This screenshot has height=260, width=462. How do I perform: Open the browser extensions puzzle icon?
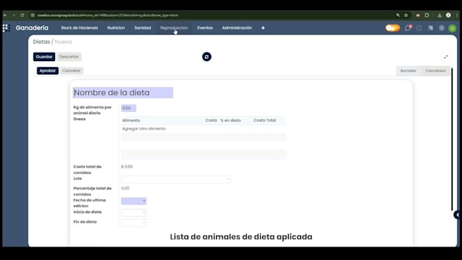tap(427, 15)
